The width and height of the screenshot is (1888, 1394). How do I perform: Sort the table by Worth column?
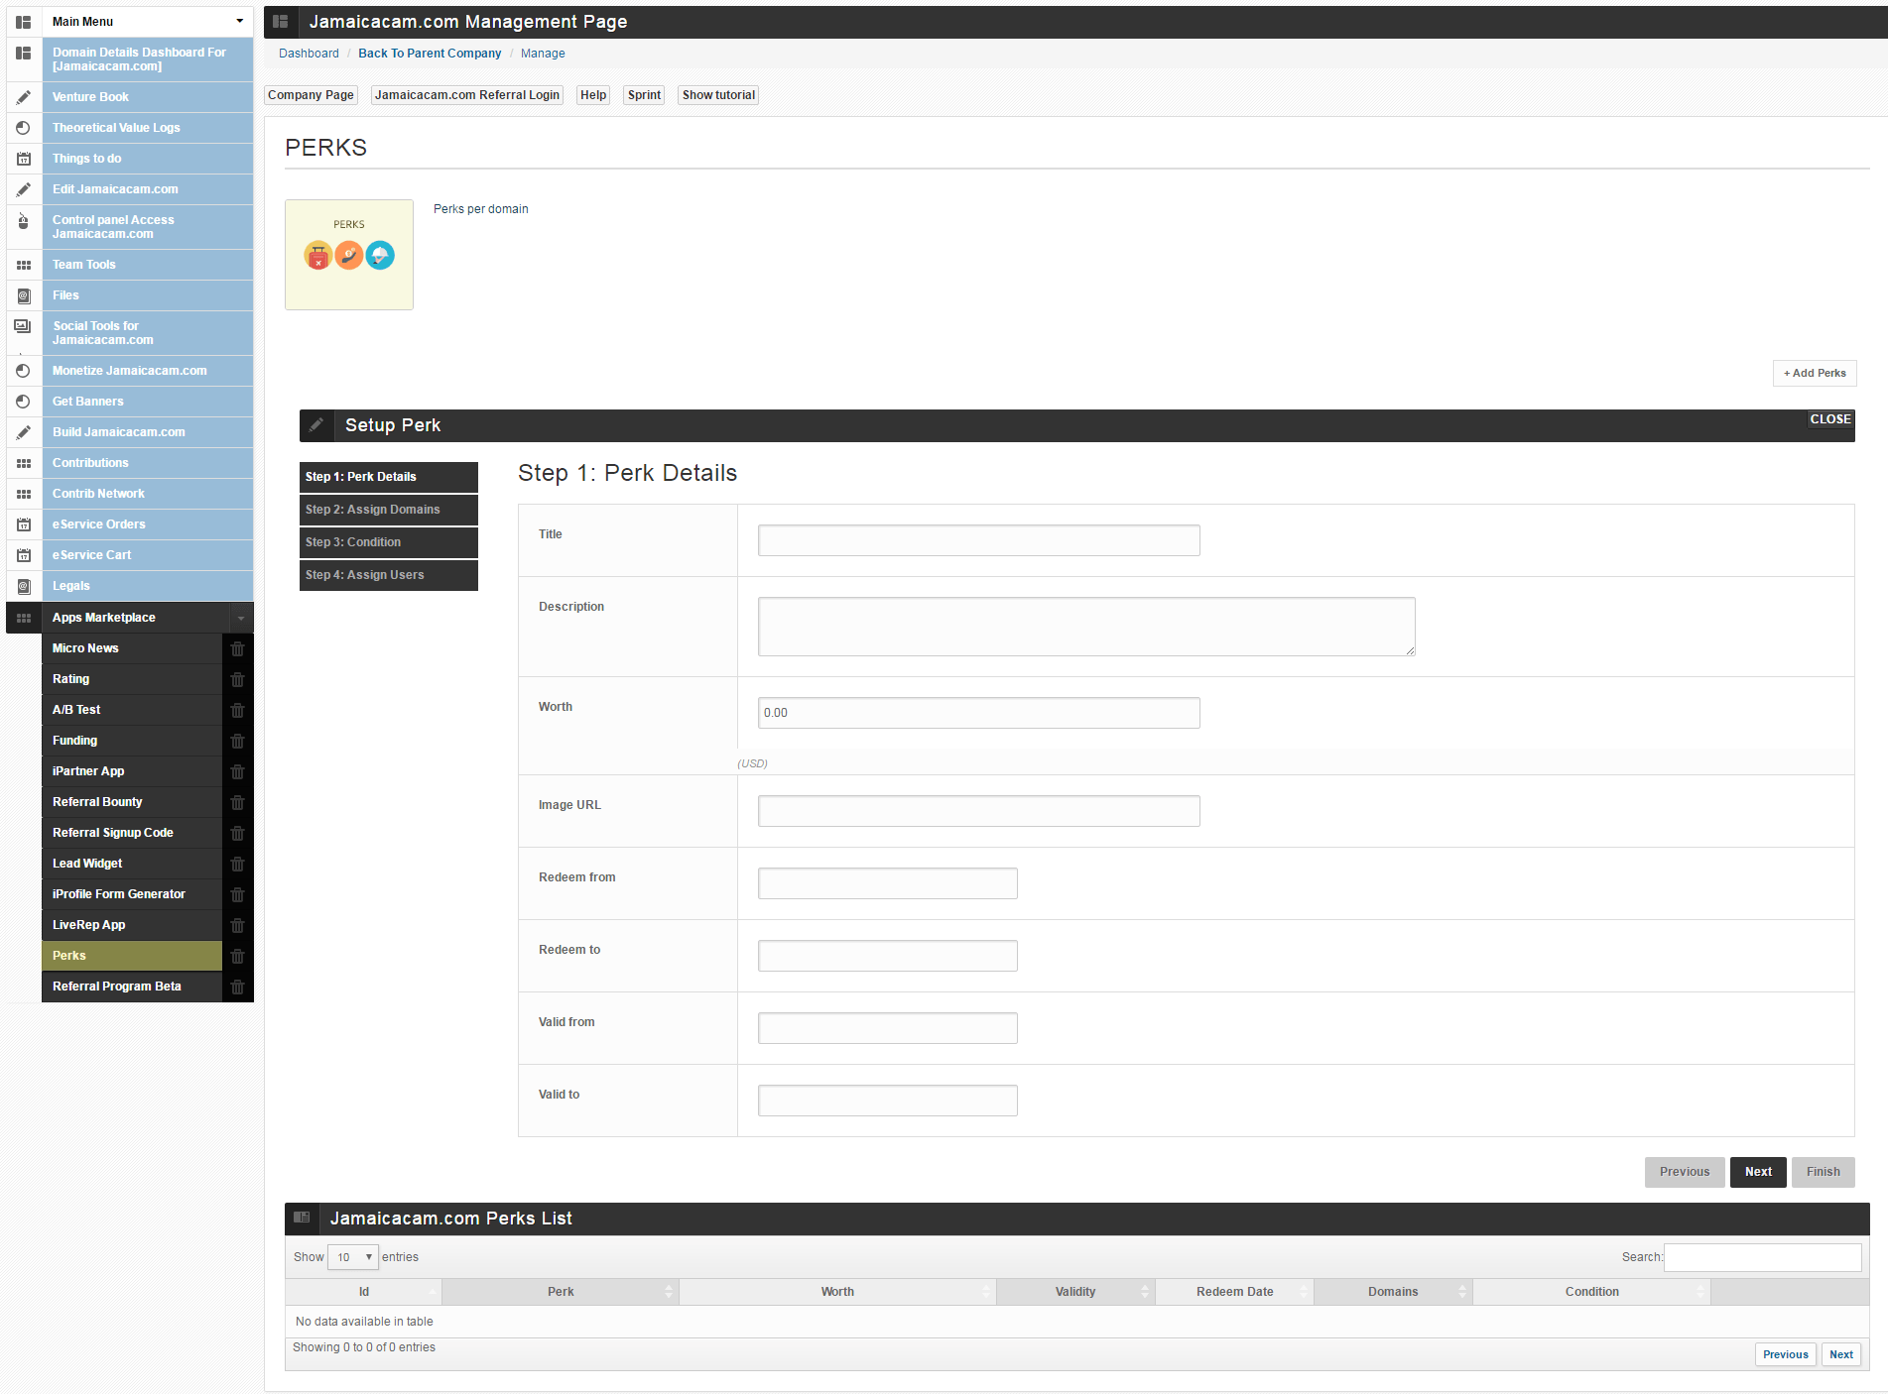837,1292
